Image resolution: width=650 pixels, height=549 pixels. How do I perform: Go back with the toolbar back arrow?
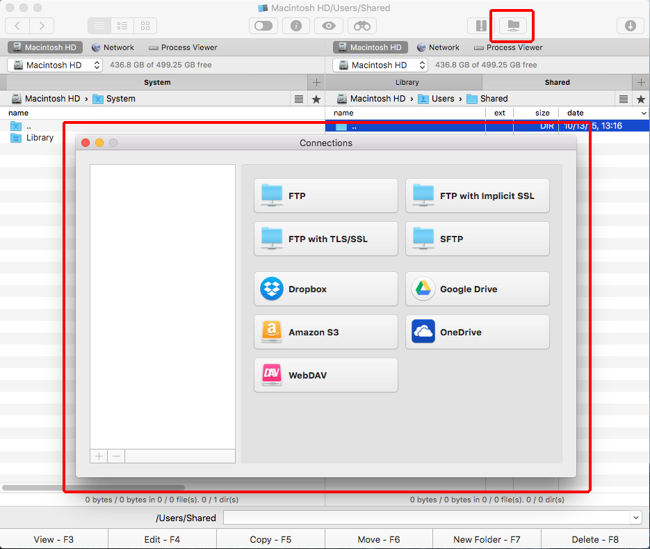click(17, 26)
